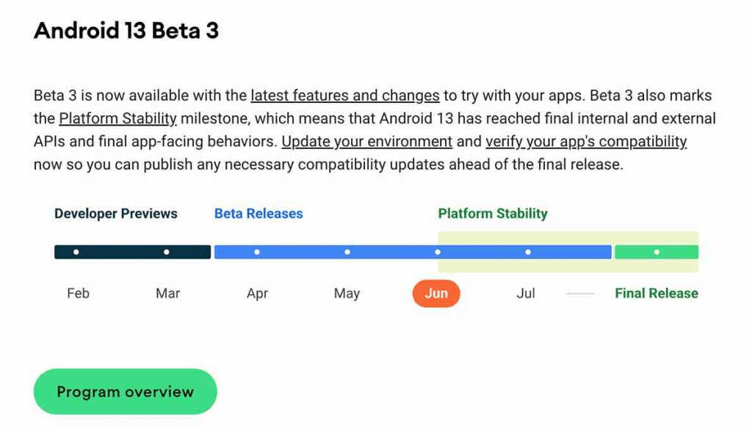
Task: Click the Jul month label
Action: (x=526, y=293)
